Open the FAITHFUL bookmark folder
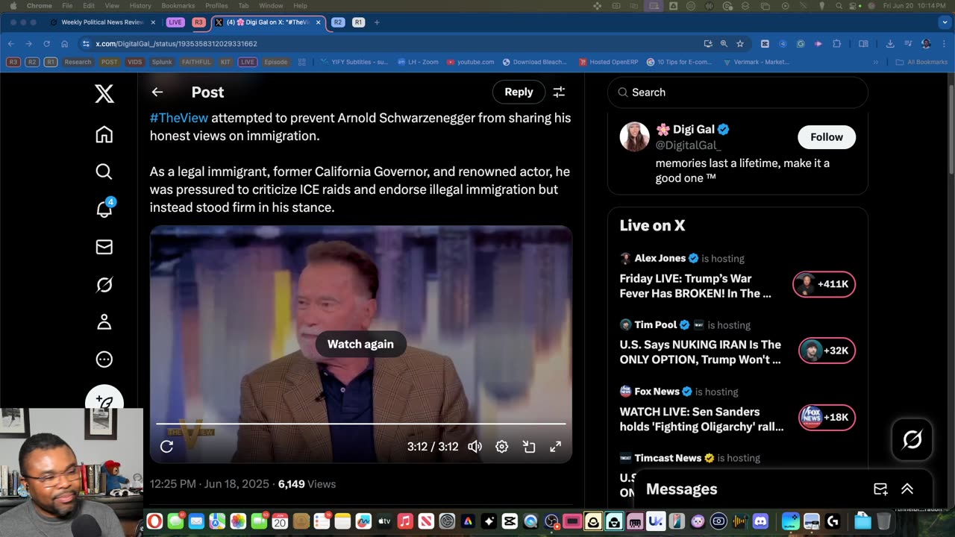 click(196, 62)
